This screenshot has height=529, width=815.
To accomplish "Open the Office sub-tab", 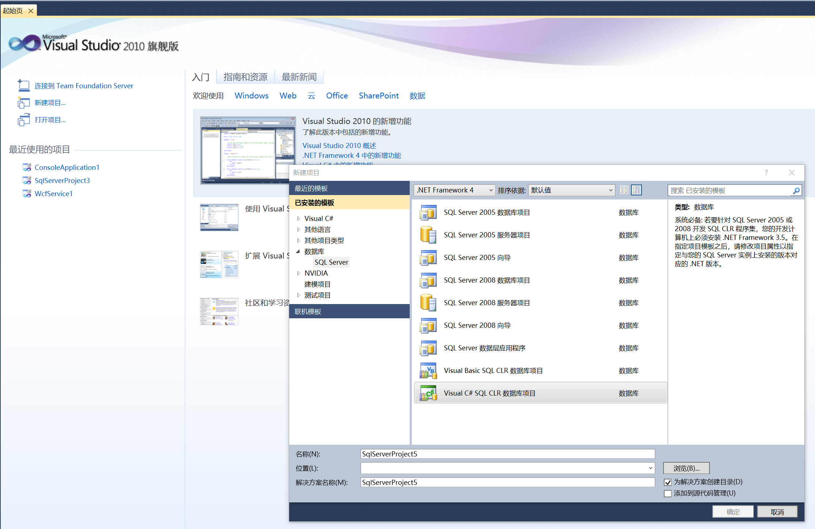I will click(337, 96).
